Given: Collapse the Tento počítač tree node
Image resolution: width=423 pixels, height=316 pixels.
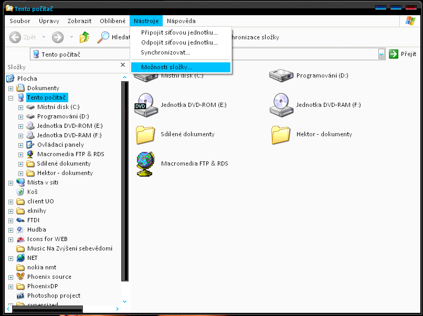Looking at the screenshot, I should (11, 98).
